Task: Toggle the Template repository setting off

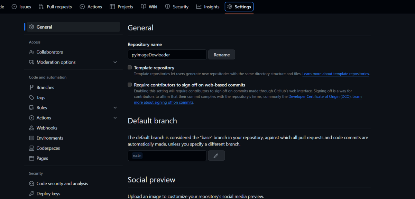Action: pos(130,67)
